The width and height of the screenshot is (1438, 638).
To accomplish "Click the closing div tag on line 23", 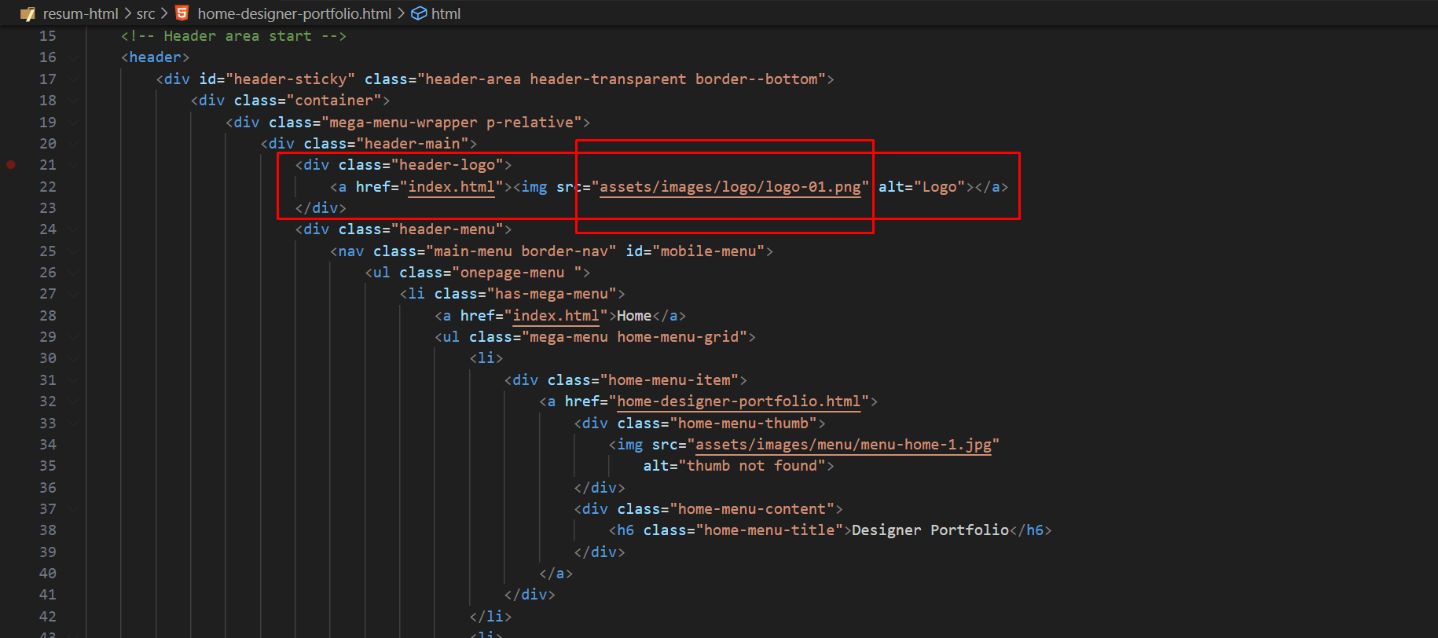I will (x=321, y=208).
